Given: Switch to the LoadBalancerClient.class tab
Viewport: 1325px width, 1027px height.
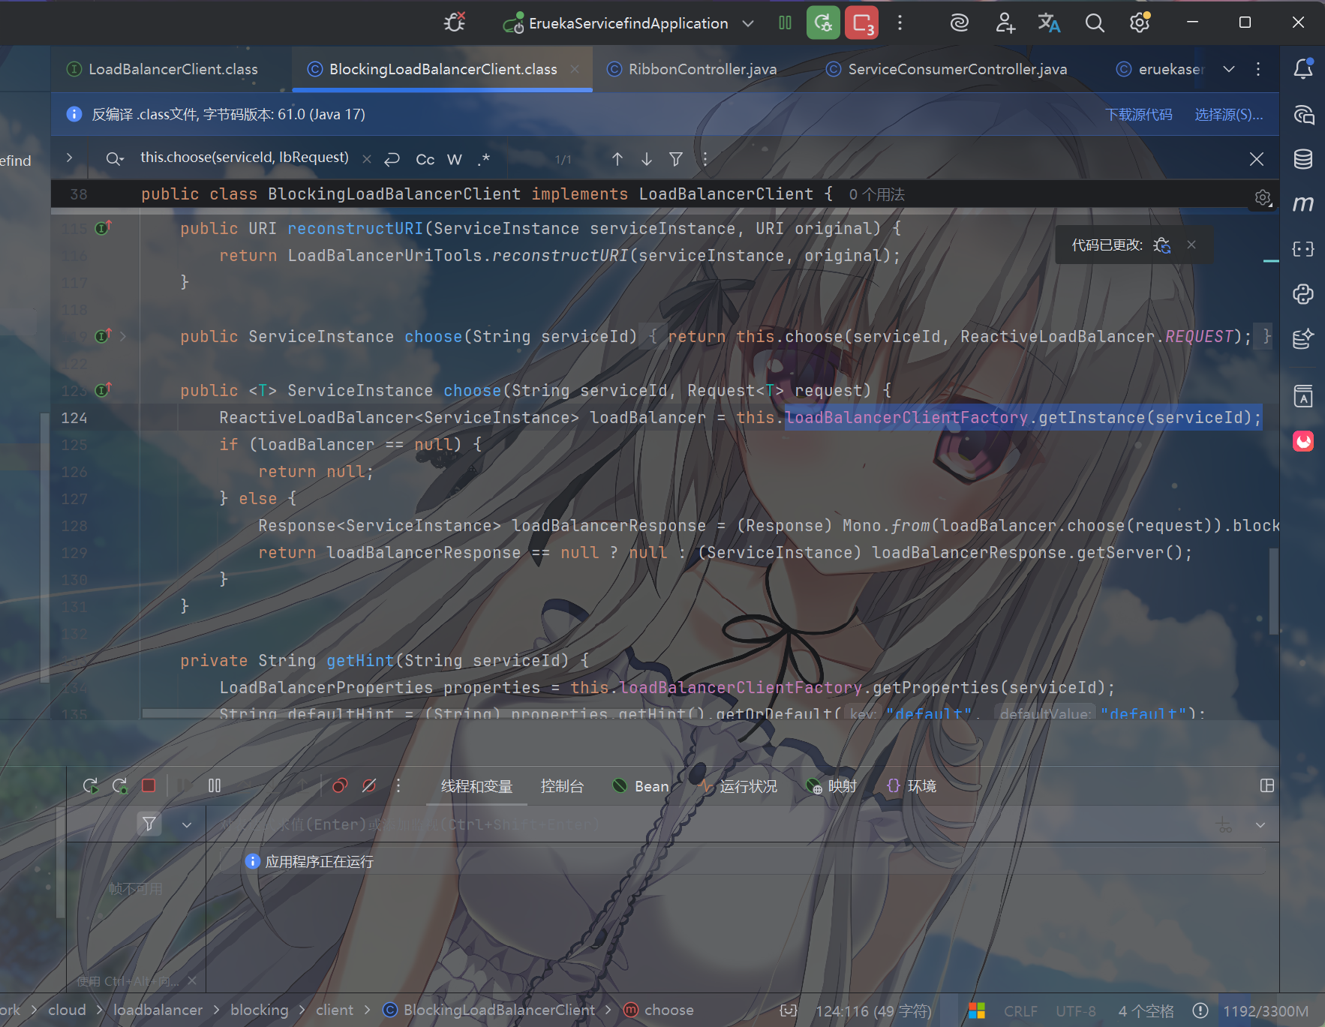Looking at the screenshot, I should (163, 69).
